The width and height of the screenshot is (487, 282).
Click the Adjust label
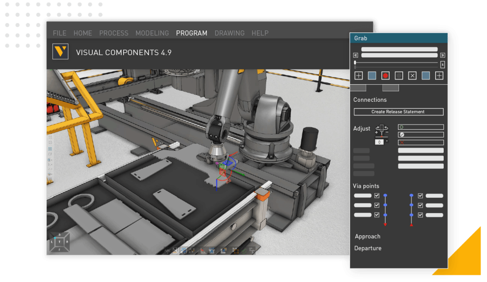(361, 128)
